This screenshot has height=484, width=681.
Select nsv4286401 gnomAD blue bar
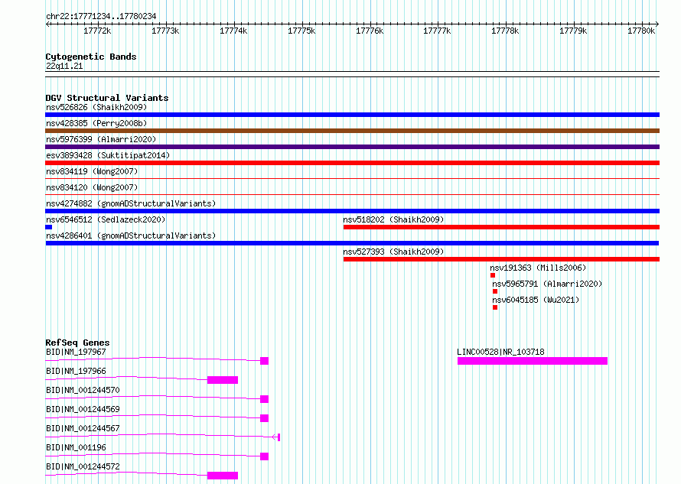coord(352,243)
